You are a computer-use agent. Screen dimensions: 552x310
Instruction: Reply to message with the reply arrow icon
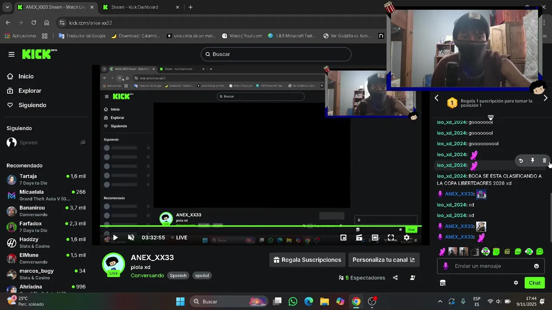point(521,161)
